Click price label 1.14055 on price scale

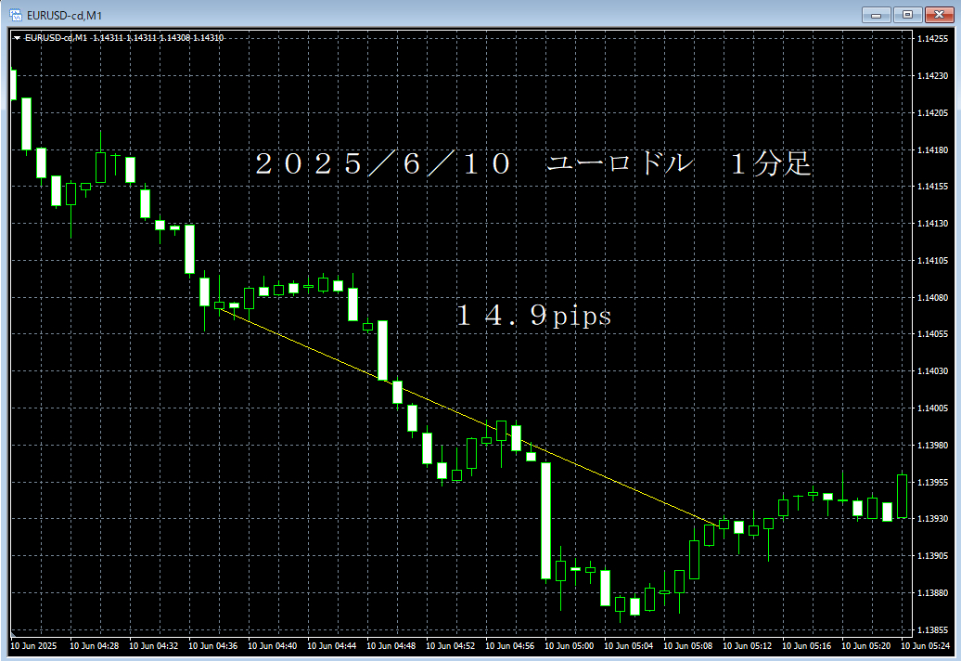pyautogui.click(x=933, y=334)
